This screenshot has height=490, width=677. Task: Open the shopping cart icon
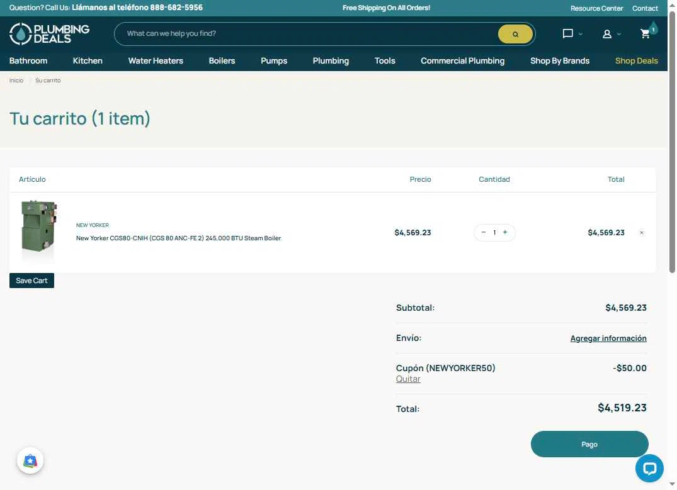646,33
